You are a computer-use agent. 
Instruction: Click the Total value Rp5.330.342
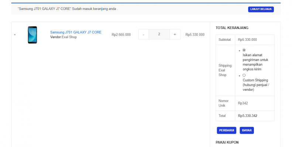point(247,116)
